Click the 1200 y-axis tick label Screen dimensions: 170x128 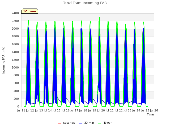(x=15, y=60)
